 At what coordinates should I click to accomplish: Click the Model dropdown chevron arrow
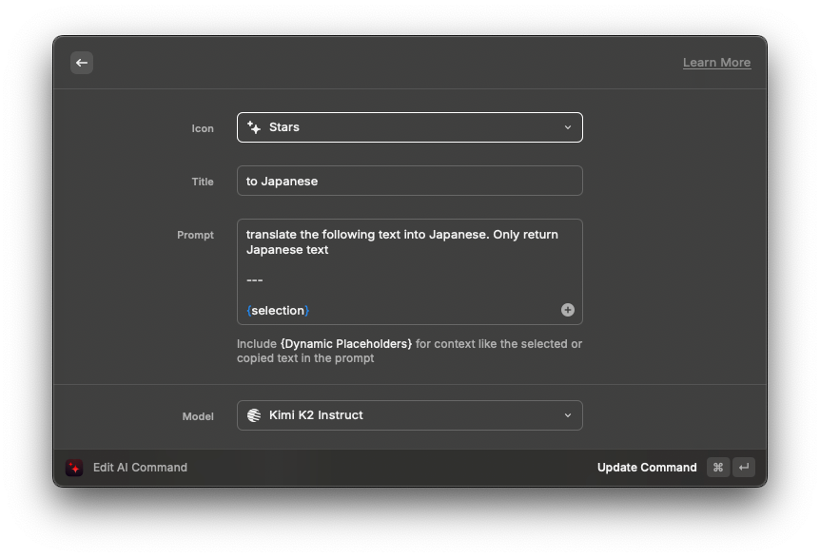coord(567,415)
